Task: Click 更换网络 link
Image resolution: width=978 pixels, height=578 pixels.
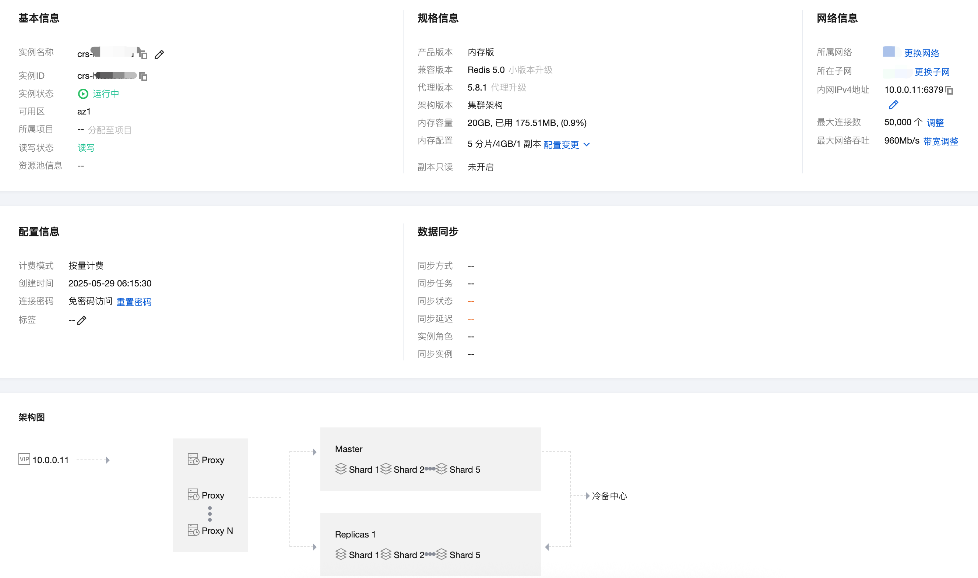Action: pyautogui.click(x=921, y=53)
